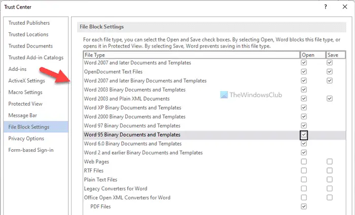355x215 pixels.
Task: Close the Trust Center dialog
Action: [344, 6]
